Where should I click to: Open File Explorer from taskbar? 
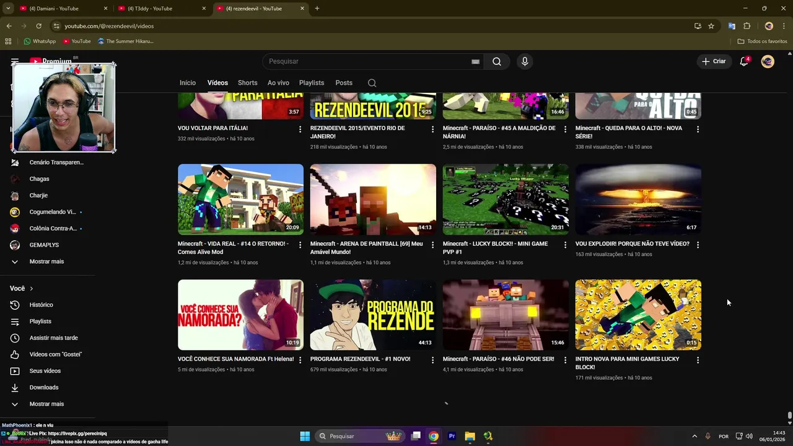(470, 436)
